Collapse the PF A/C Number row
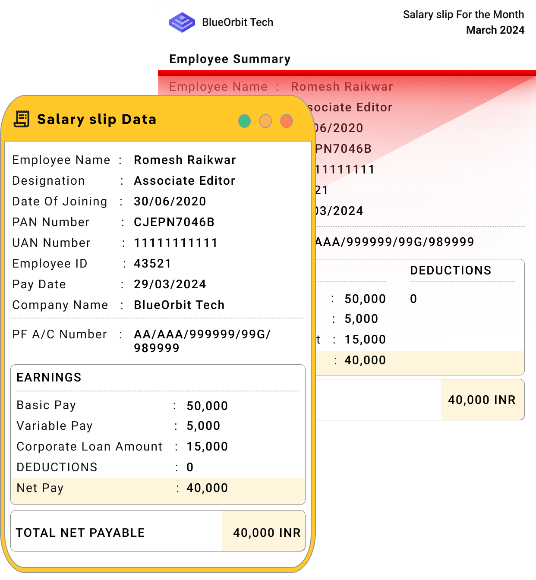The height and width of the screenshot is (580, 536). (x=60, y=334)
